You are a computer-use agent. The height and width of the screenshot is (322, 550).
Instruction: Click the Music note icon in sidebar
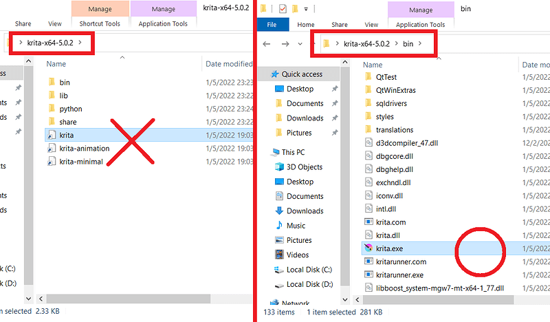279,226
